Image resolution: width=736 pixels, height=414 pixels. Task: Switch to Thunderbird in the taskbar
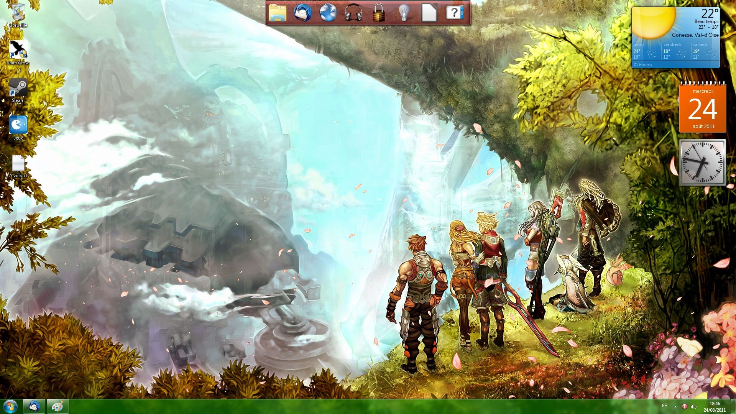[x=34, y=406]
